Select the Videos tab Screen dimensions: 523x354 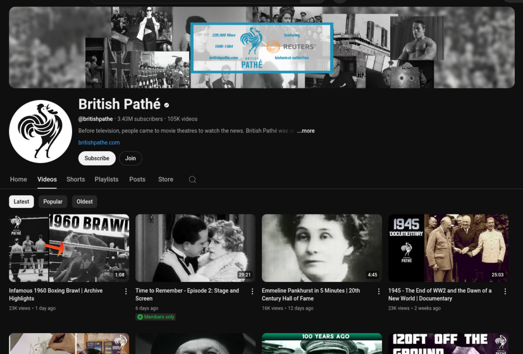click(47, 179)
